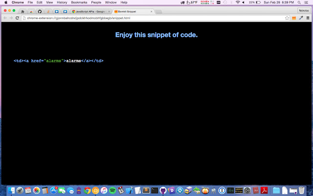Open the Edit menu
The height and width of the screenshot is (196, 313).
(39, 2)
